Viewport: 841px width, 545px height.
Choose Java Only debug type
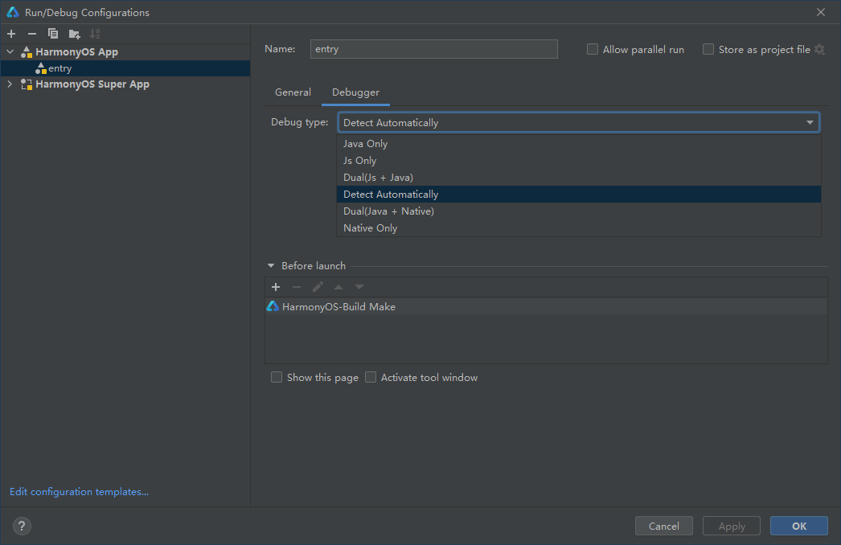point(579,144)
